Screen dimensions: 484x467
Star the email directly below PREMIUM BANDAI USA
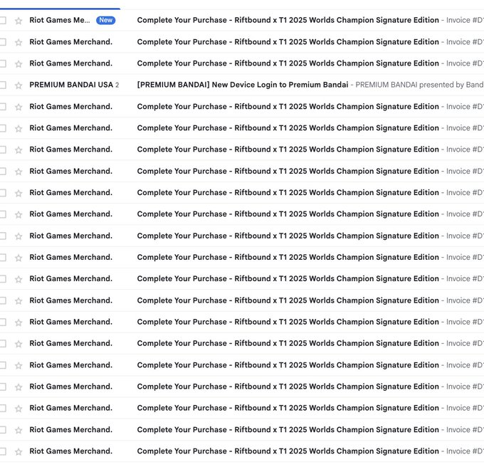tap(19, 107)
